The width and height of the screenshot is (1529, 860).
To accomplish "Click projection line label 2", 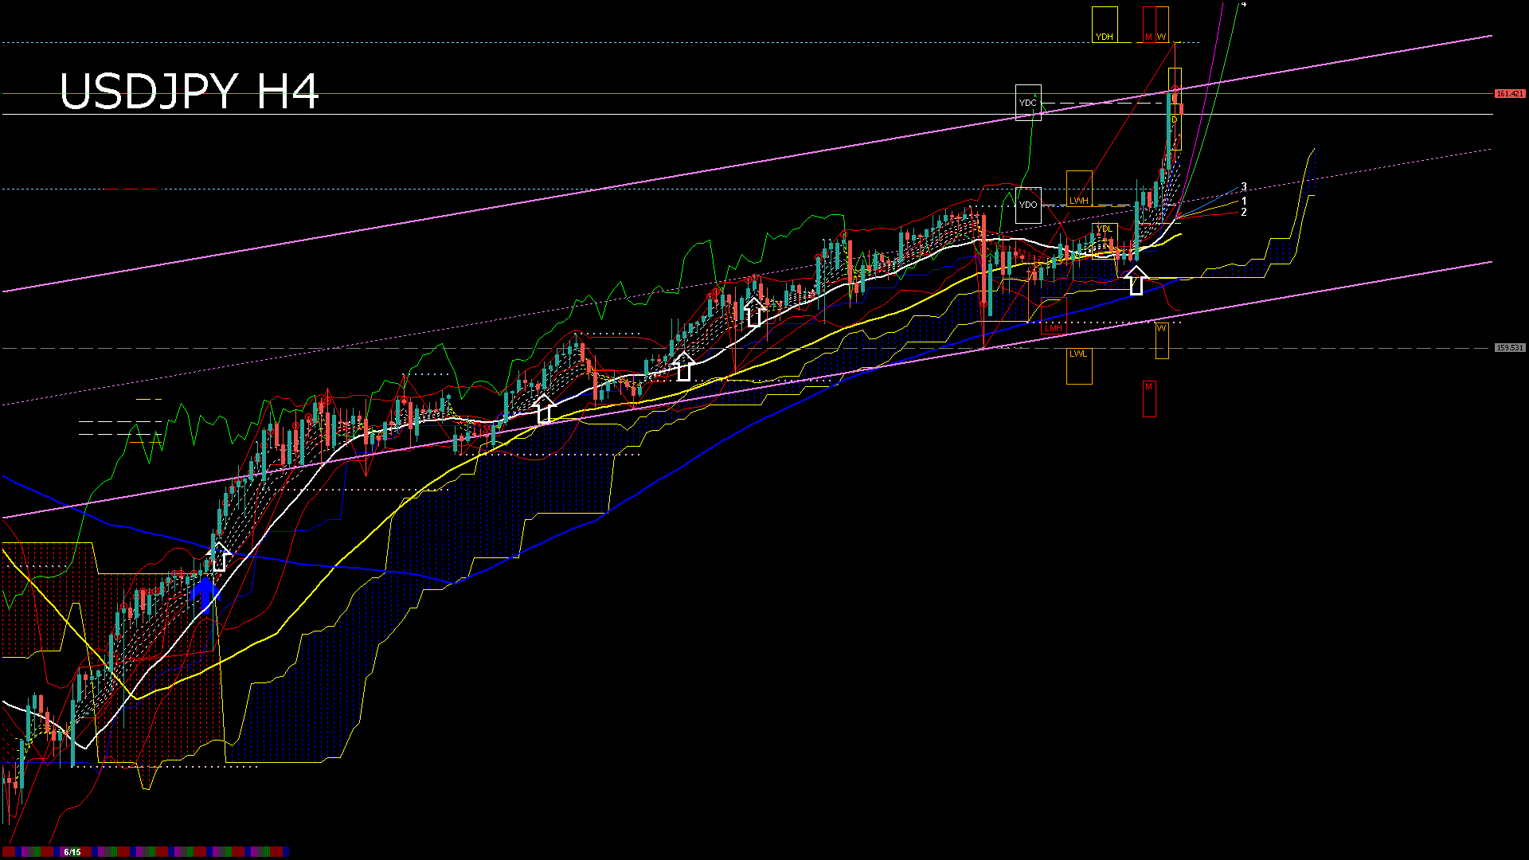I will click(1244, 213).
